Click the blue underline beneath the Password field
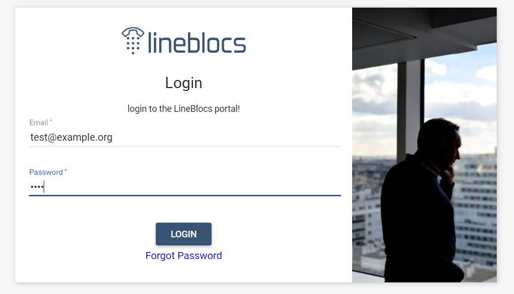This screenshot has width=514, height=294. point(185,195)
